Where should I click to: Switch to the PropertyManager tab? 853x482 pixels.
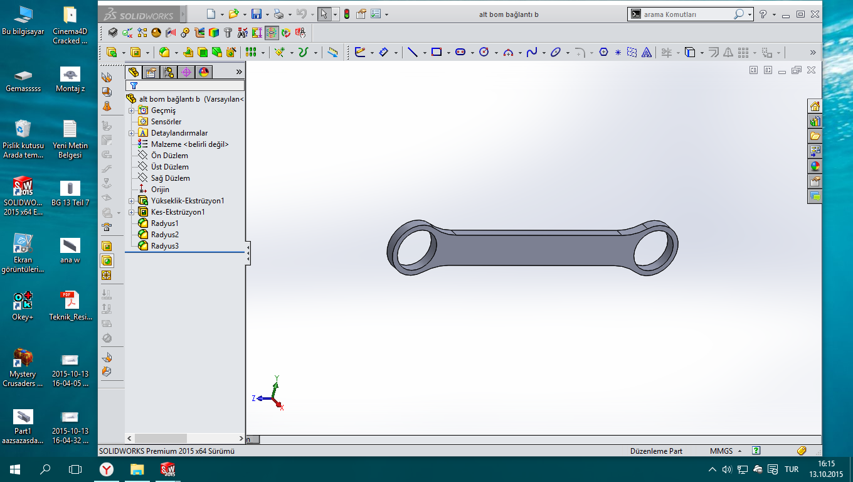151,72
